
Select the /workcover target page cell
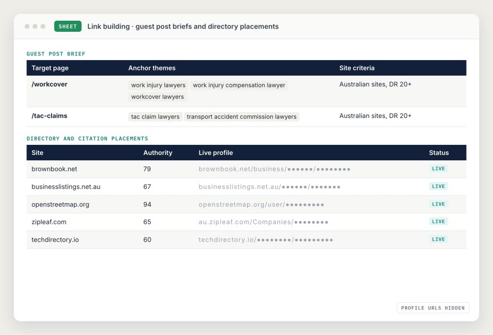pos(50,84)
